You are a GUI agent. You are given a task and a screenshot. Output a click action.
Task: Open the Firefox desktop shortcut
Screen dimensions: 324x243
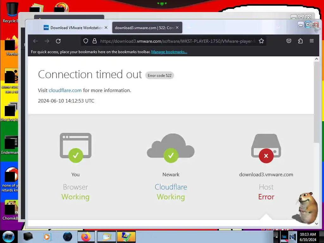[11, 46]
